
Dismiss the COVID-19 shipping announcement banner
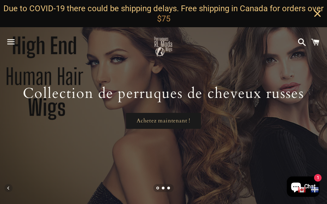point(317,14)
